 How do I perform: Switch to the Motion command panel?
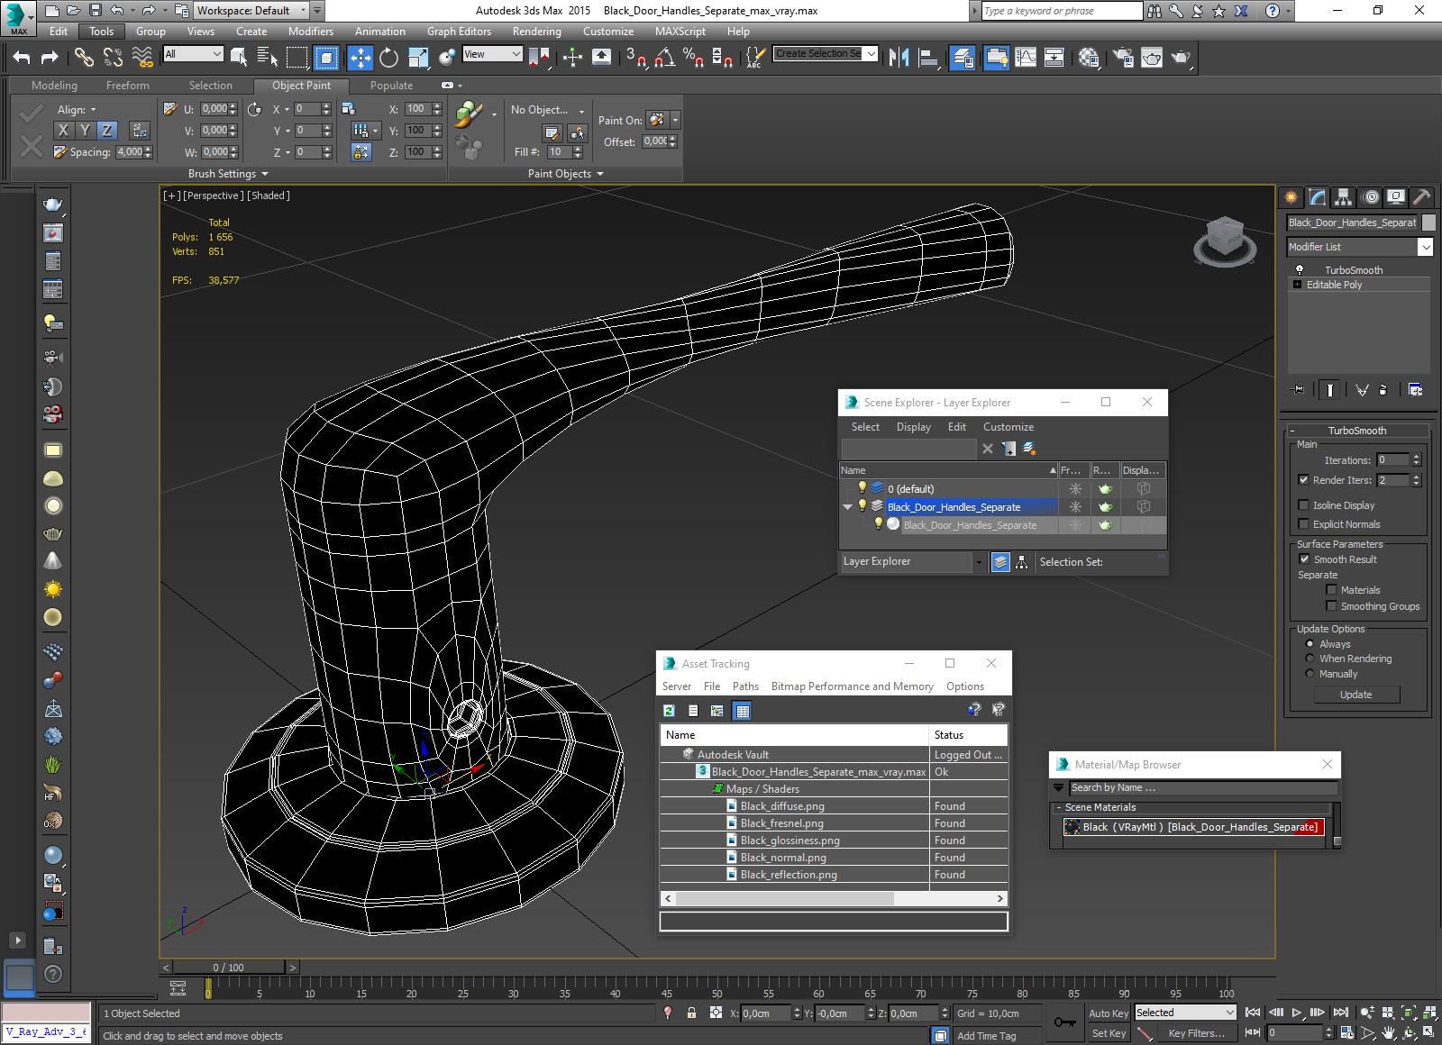click(x=1370, y=196)
